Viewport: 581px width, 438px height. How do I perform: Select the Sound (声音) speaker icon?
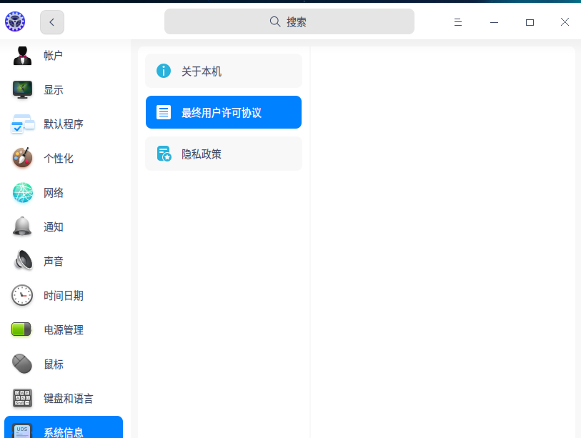(x=22, y=262)
